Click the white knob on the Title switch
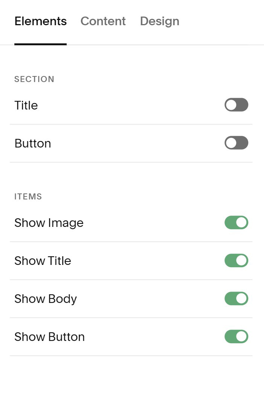 pyautogui.click(x=231, y=105)
